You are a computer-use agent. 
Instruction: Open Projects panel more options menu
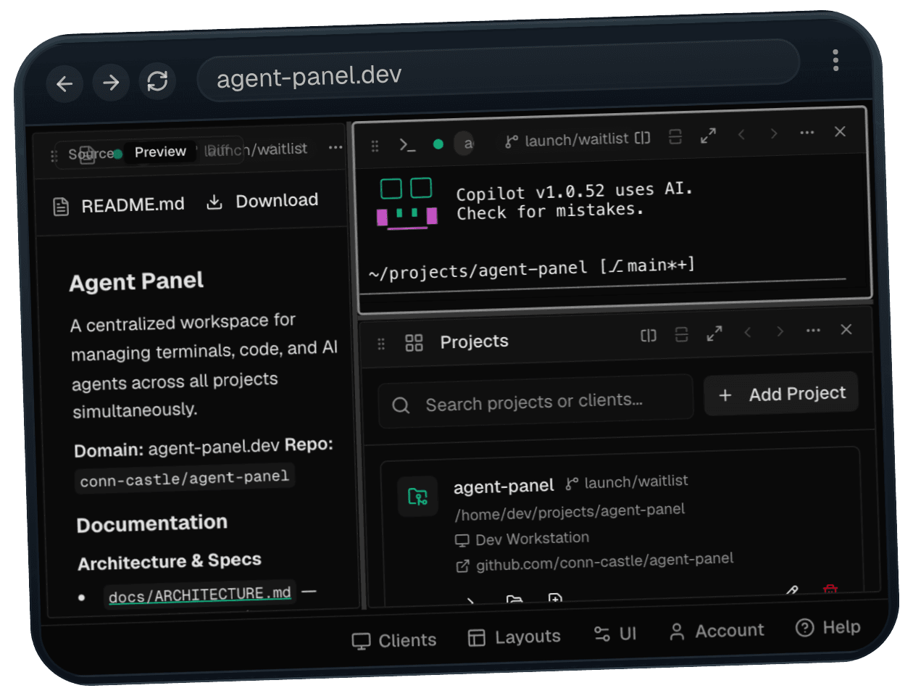click(x=813, y=331)
